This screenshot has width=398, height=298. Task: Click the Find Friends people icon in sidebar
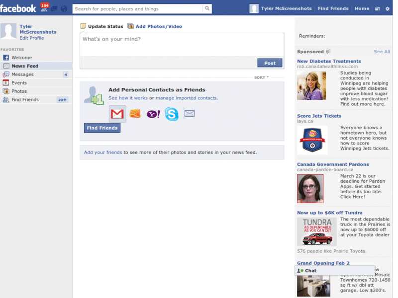pos(6,100)
